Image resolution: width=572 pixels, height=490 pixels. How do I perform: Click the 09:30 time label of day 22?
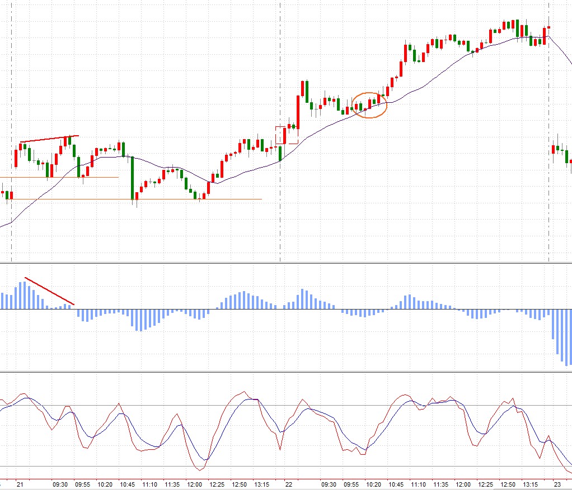(329, 484)
